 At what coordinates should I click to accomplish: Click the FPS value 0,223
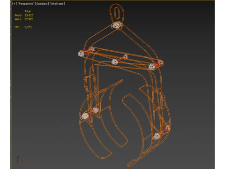(x=28, y=27)
